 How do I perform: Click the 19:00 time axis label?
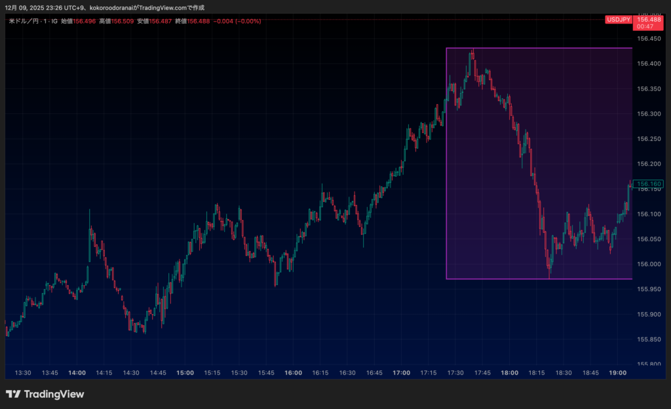pyautogui.click(x=617, y=372)
